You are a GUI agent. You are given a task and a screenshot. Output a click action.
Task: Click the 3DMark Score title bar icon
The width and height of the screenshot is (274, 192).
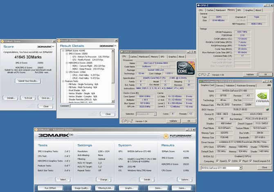2,41
